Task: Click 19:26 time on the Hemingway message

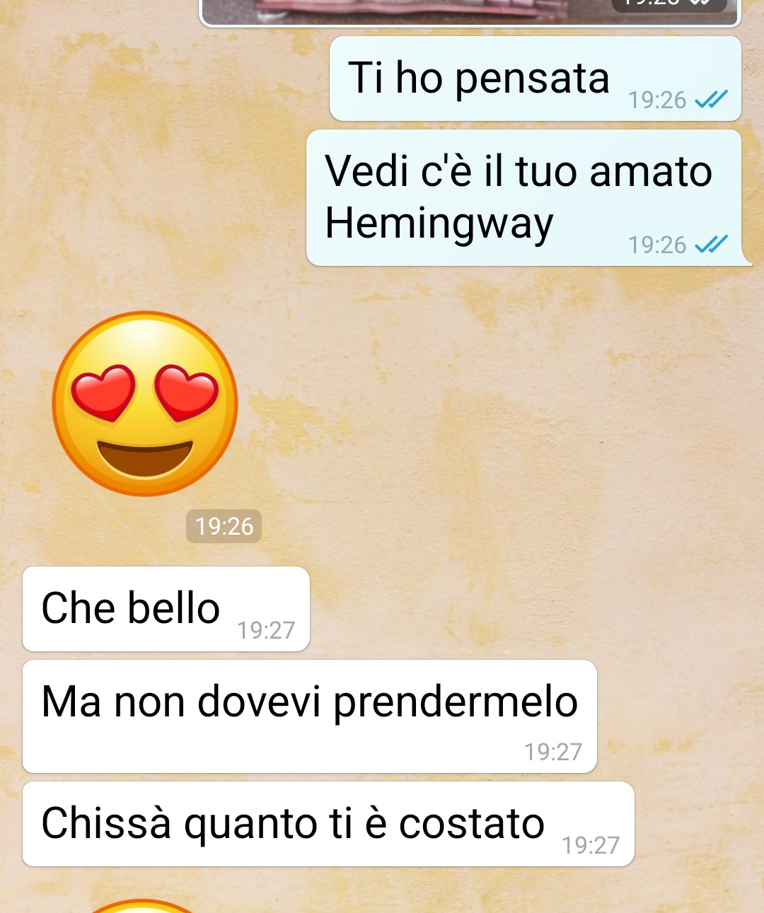Action: [657, 245]
